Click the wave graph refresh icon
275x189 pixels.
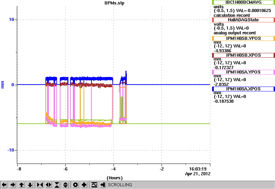(94, 185)
